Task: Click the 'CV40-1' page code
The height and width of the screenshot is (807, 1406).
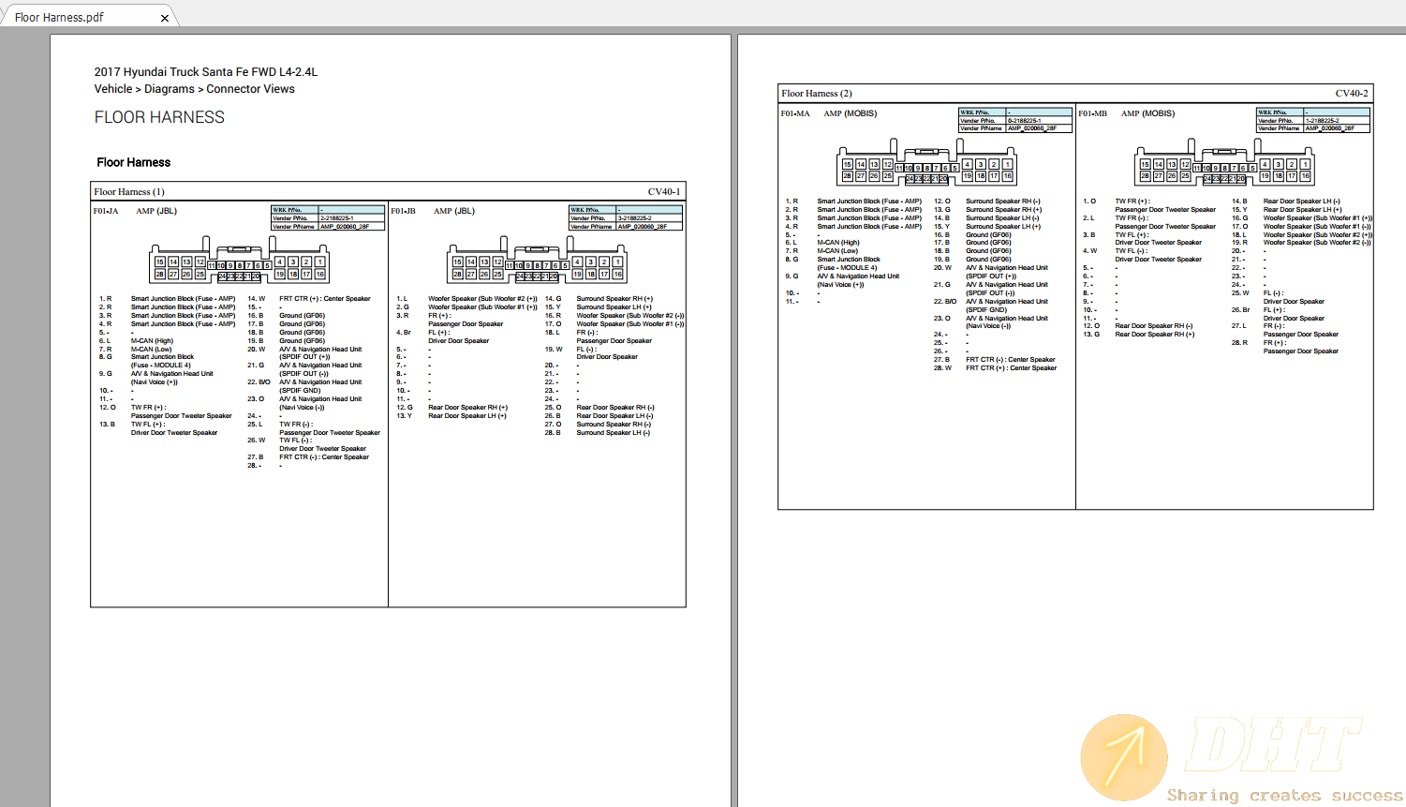Action: [x=664, y=192]
